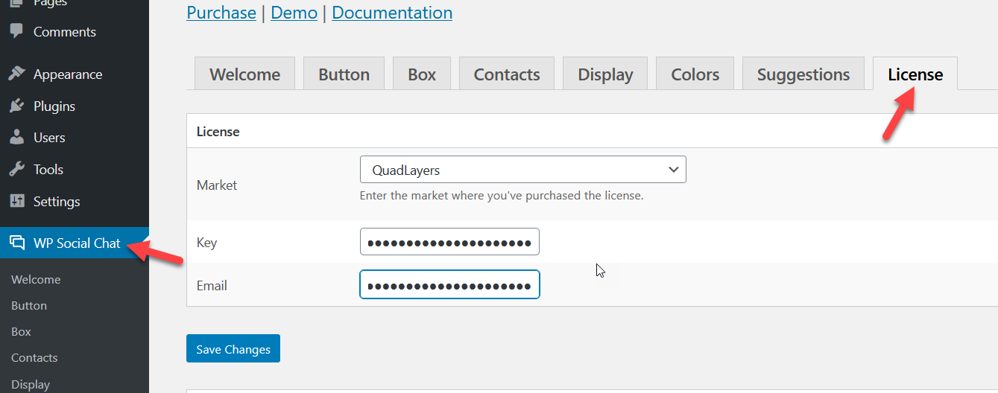Click the Tools wrench icon

tap(16, 170)
